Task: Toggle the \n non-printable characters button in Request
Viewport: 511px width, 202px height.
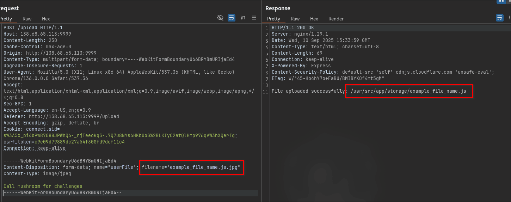Action: 243,18
